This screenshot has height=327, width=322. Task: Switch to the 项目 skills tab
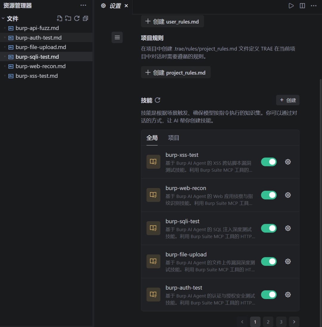tap(174, 138)
